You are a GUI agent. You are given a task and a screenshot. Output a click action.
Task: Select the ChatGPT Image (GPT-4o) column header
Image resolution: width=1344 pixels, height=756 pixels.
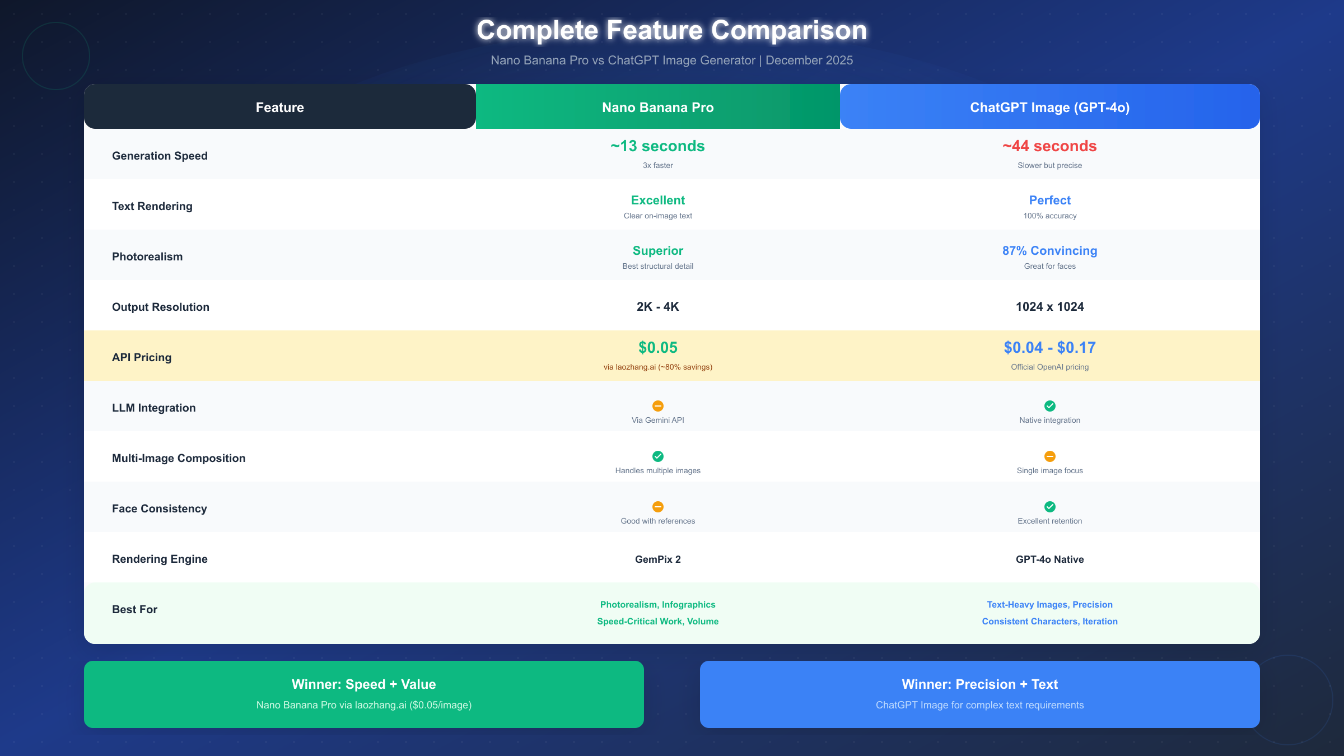(1049, 106)
